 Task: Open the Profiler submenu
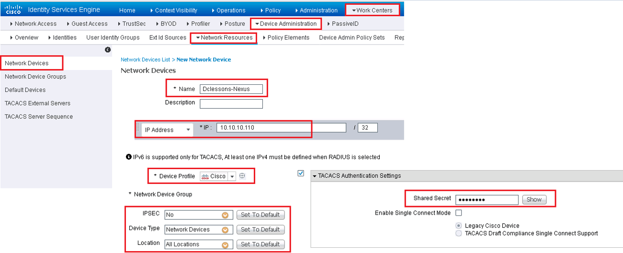198,23
